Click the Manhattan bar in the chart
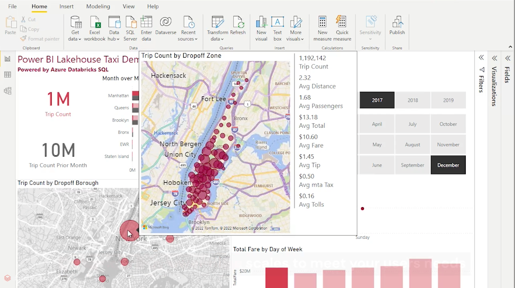Screen dimensions: 515x288 135,96
